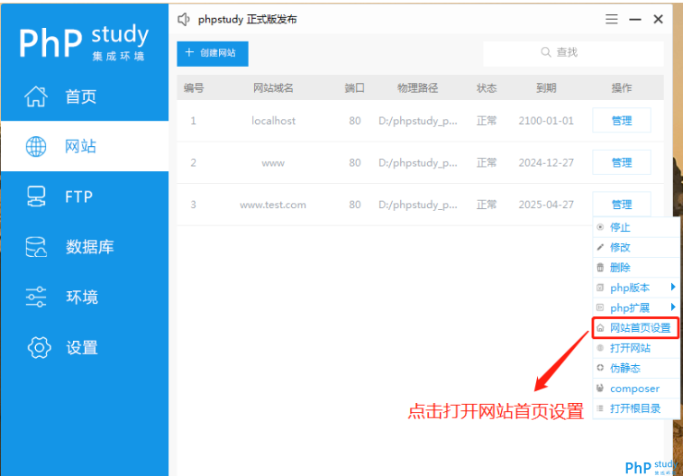Select 修改 from the manage menu

[x=635, y=247]
